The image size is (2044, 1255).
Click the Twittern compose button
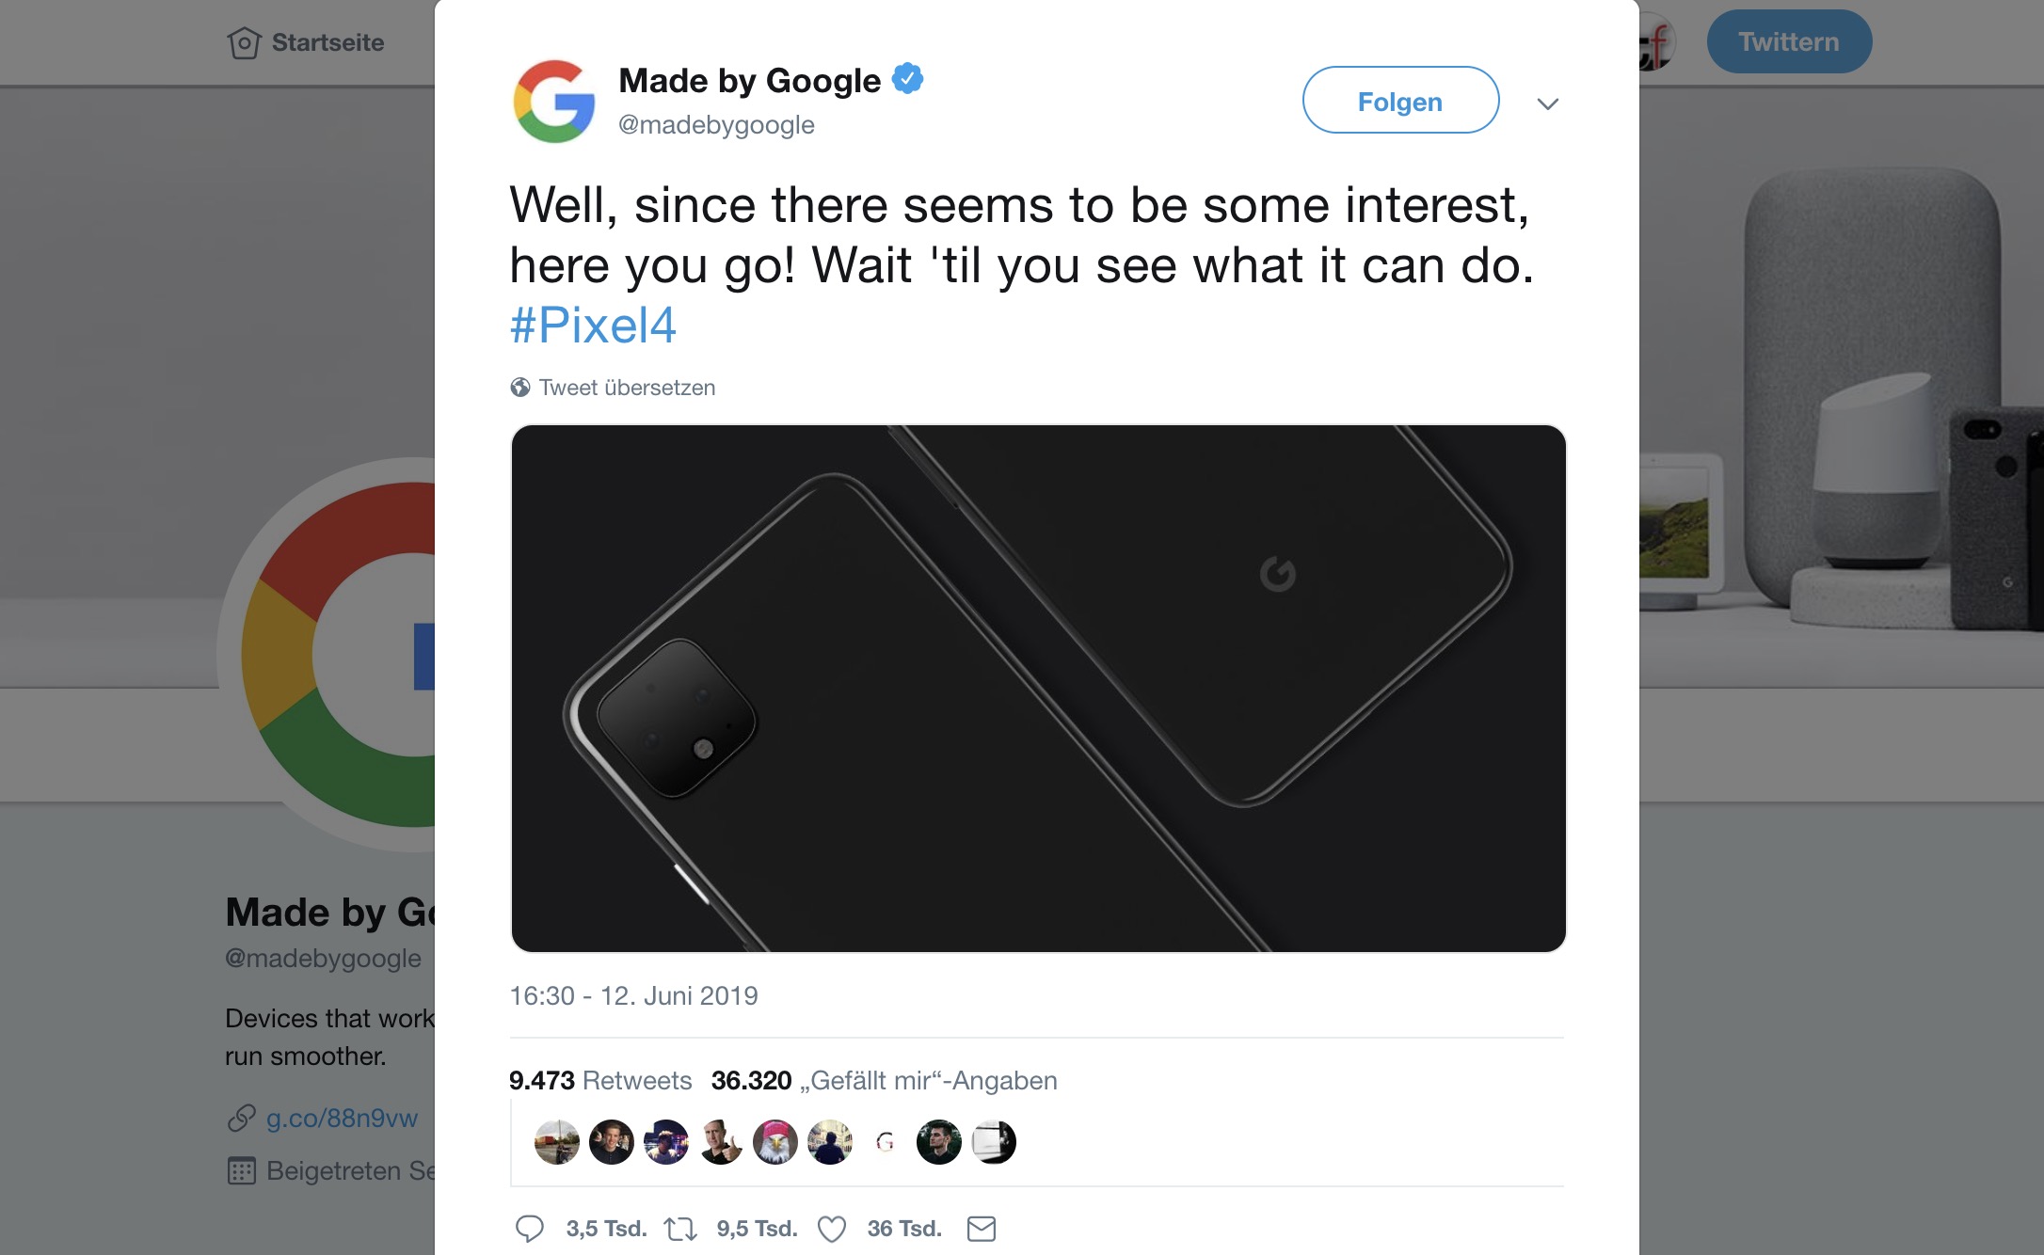[x=1789, y=41]
